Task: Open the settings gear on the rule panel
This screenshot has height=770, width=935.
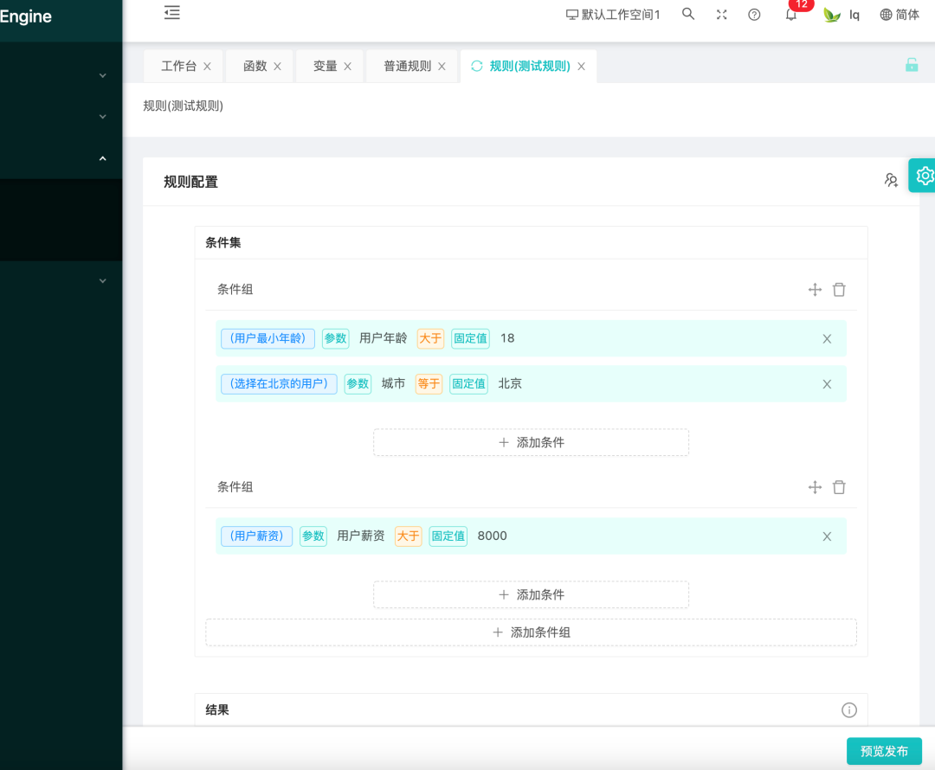Action: click(923, 176)
